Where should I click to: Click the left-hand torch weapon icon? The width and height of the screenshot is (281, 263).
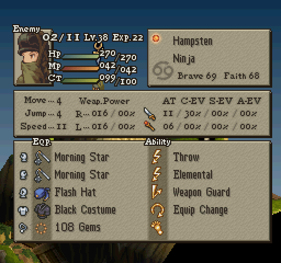click(150, 126)
